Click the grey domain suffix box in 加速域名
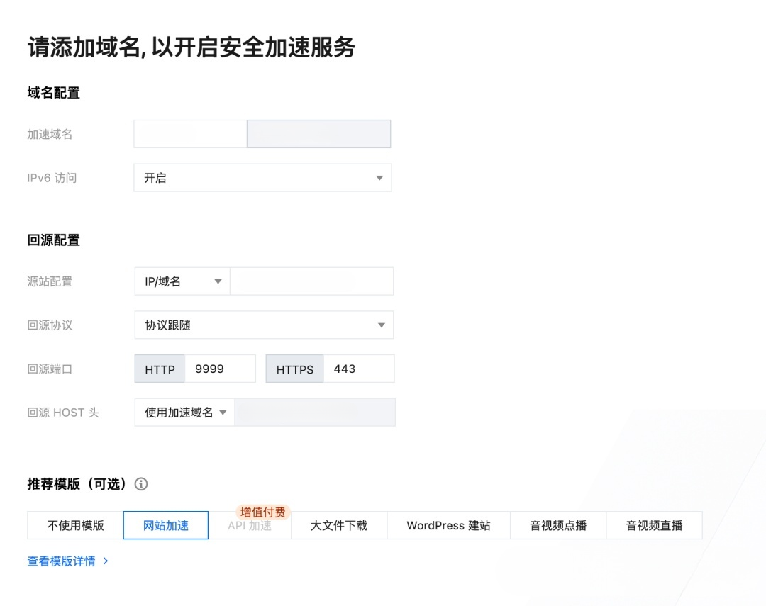Screen dimensions: 766x606 pyautogui.click(x=318, y=134)
